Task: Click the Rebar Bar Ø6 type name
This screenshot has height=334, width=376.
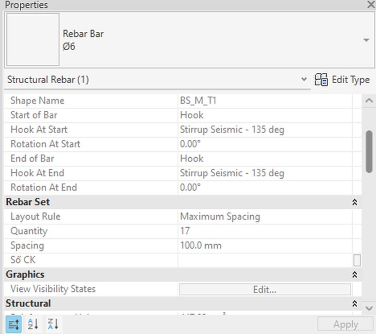Action: (83, 40)
